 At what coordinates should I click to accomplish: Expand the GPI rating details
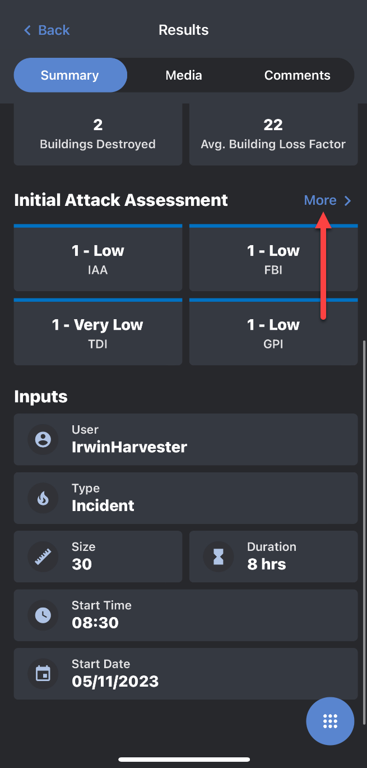(x=273, y=332)
